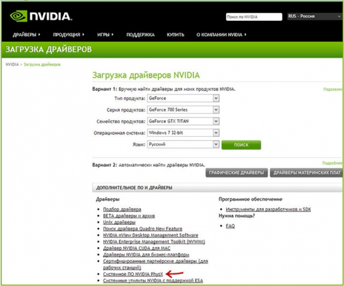The image size is (344, 286).
Task: Open the ИГРЫ menu
Action: (106, 34)
